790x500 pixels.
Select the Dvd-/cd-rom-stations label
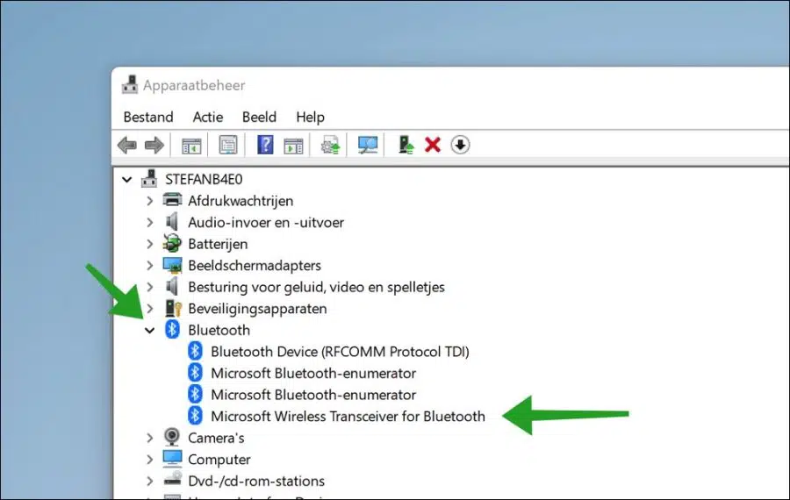256,481
